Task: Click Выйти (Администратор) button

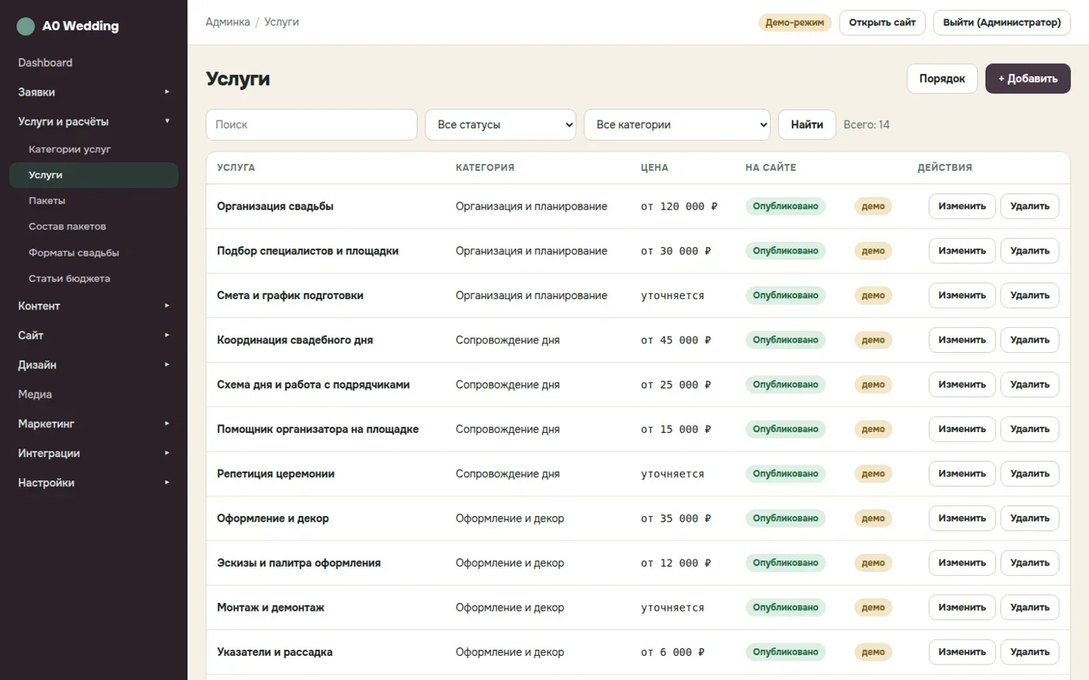Action: (1002, 23)
